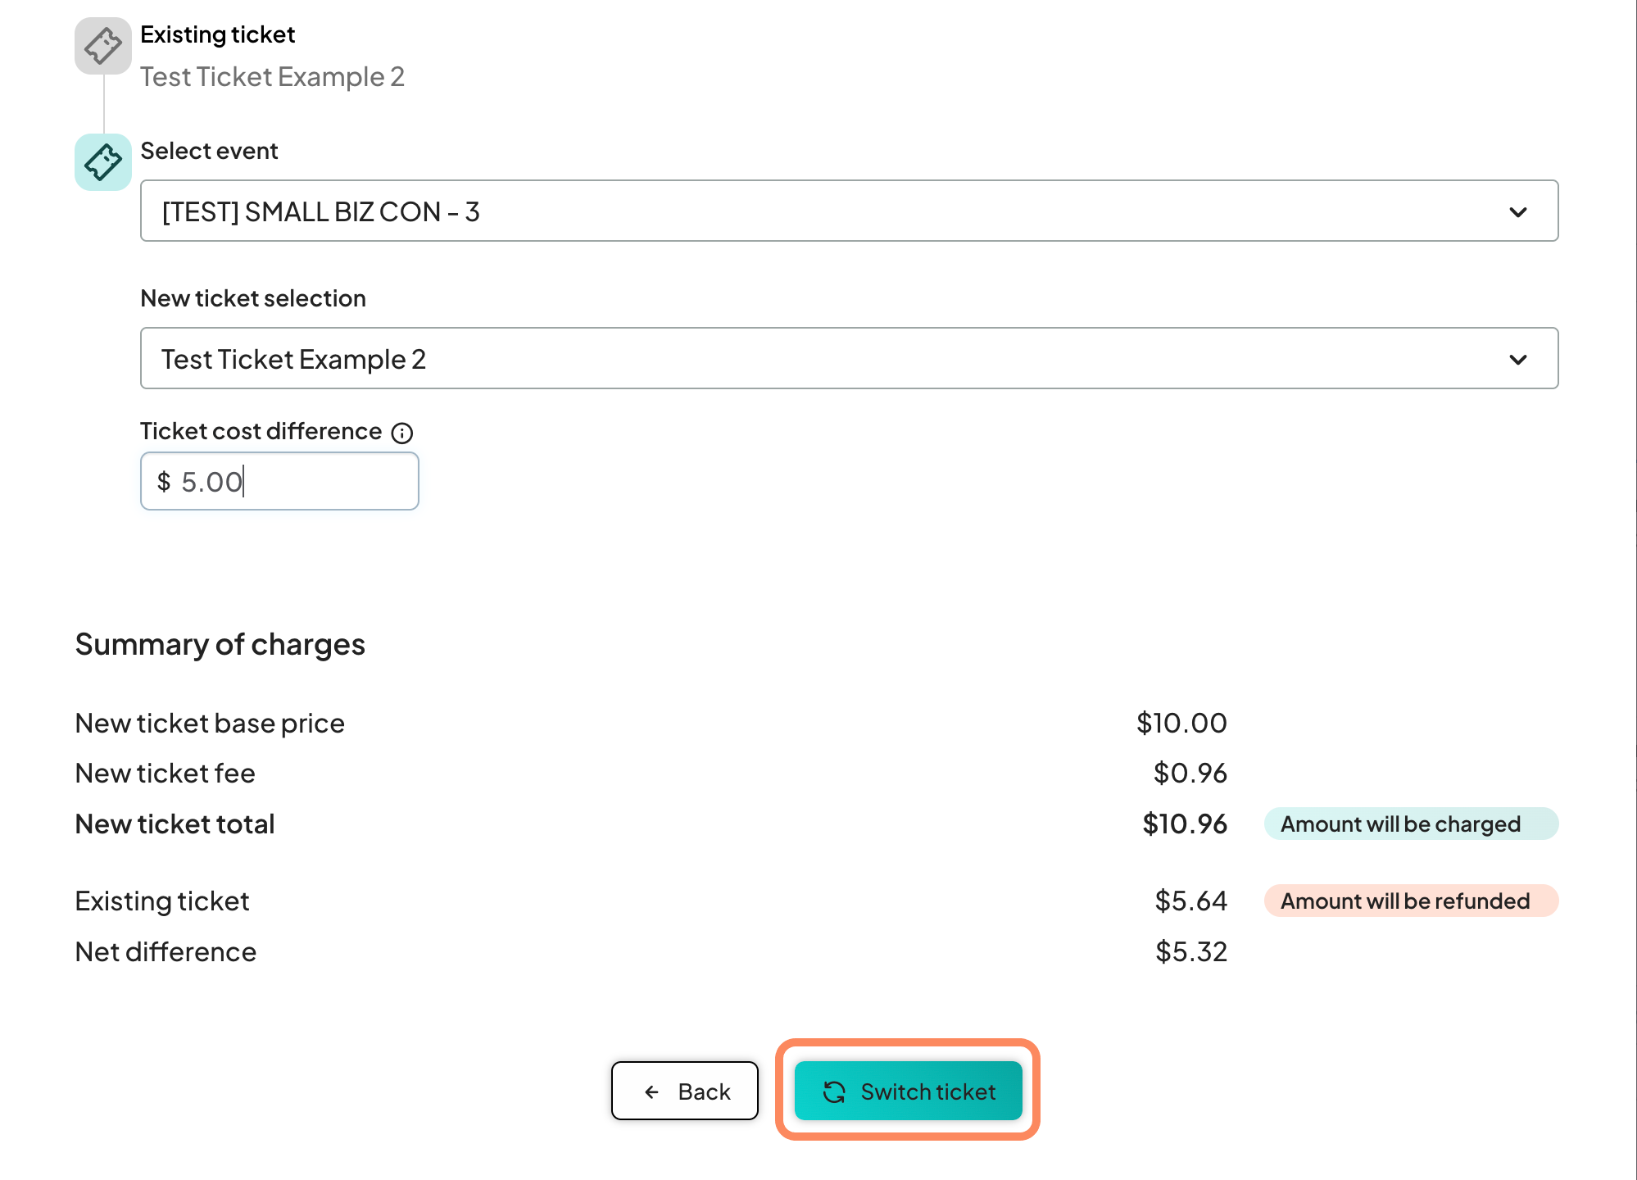Image resolution: width=1637 pixels, height=1180 pixels.
Task: Click the Existing ticket refund amount $5.64
Action: [1190, 901]
